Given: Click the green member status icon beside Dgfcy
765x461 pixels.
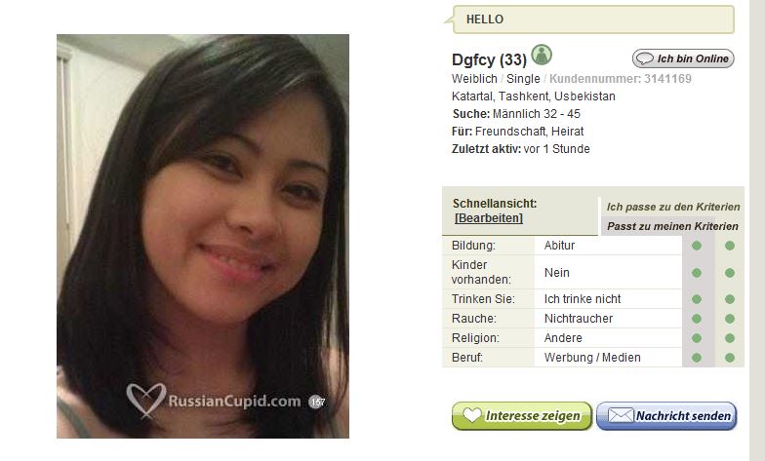Looking at the screenshot, I should pyautogui.click(x=541, y=55).
